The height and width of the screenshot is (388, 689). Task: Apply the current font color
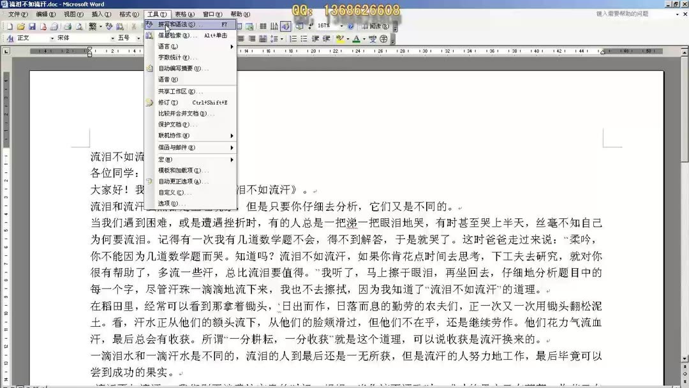[x=356, y=38]
